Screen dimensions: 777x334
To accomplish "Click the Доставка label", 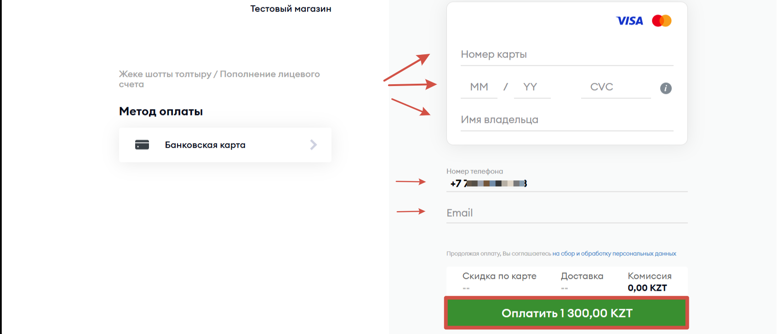I will pyautogui.click(x=582, y=276).
